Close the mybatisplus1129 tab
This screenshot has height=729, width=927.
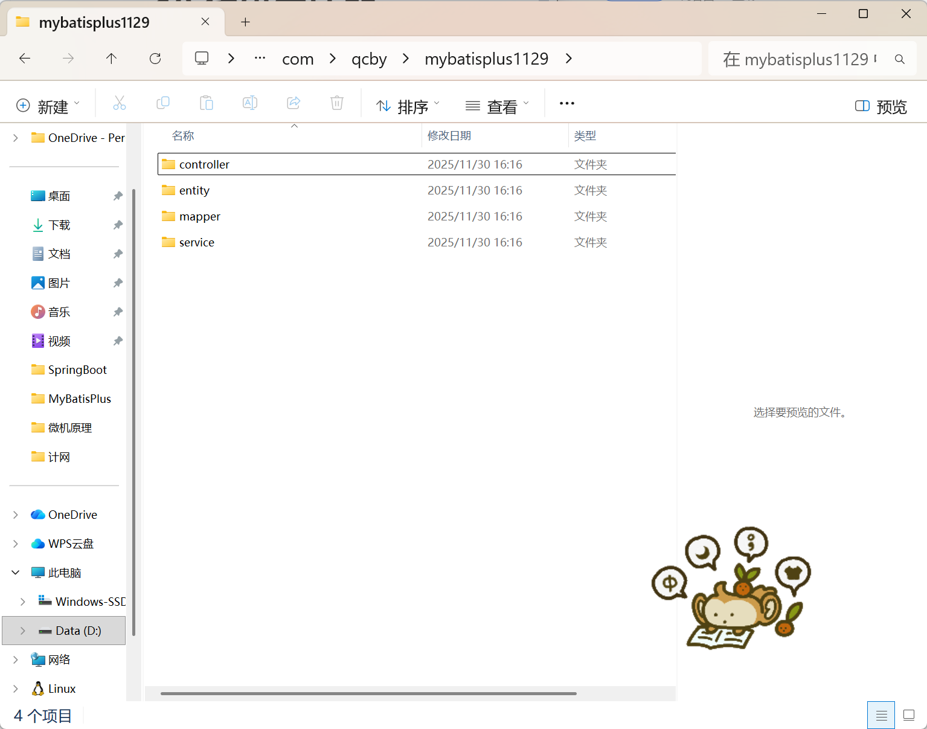point(205,22)
